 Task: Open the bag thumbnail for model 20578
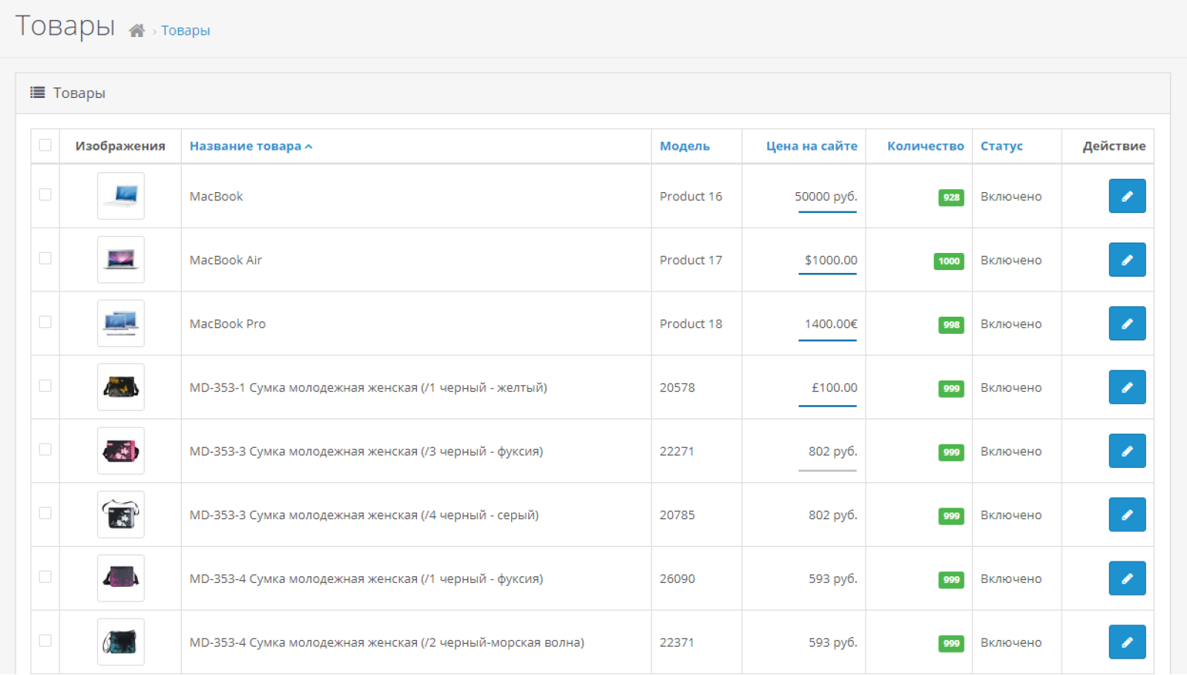click(121, 387)
